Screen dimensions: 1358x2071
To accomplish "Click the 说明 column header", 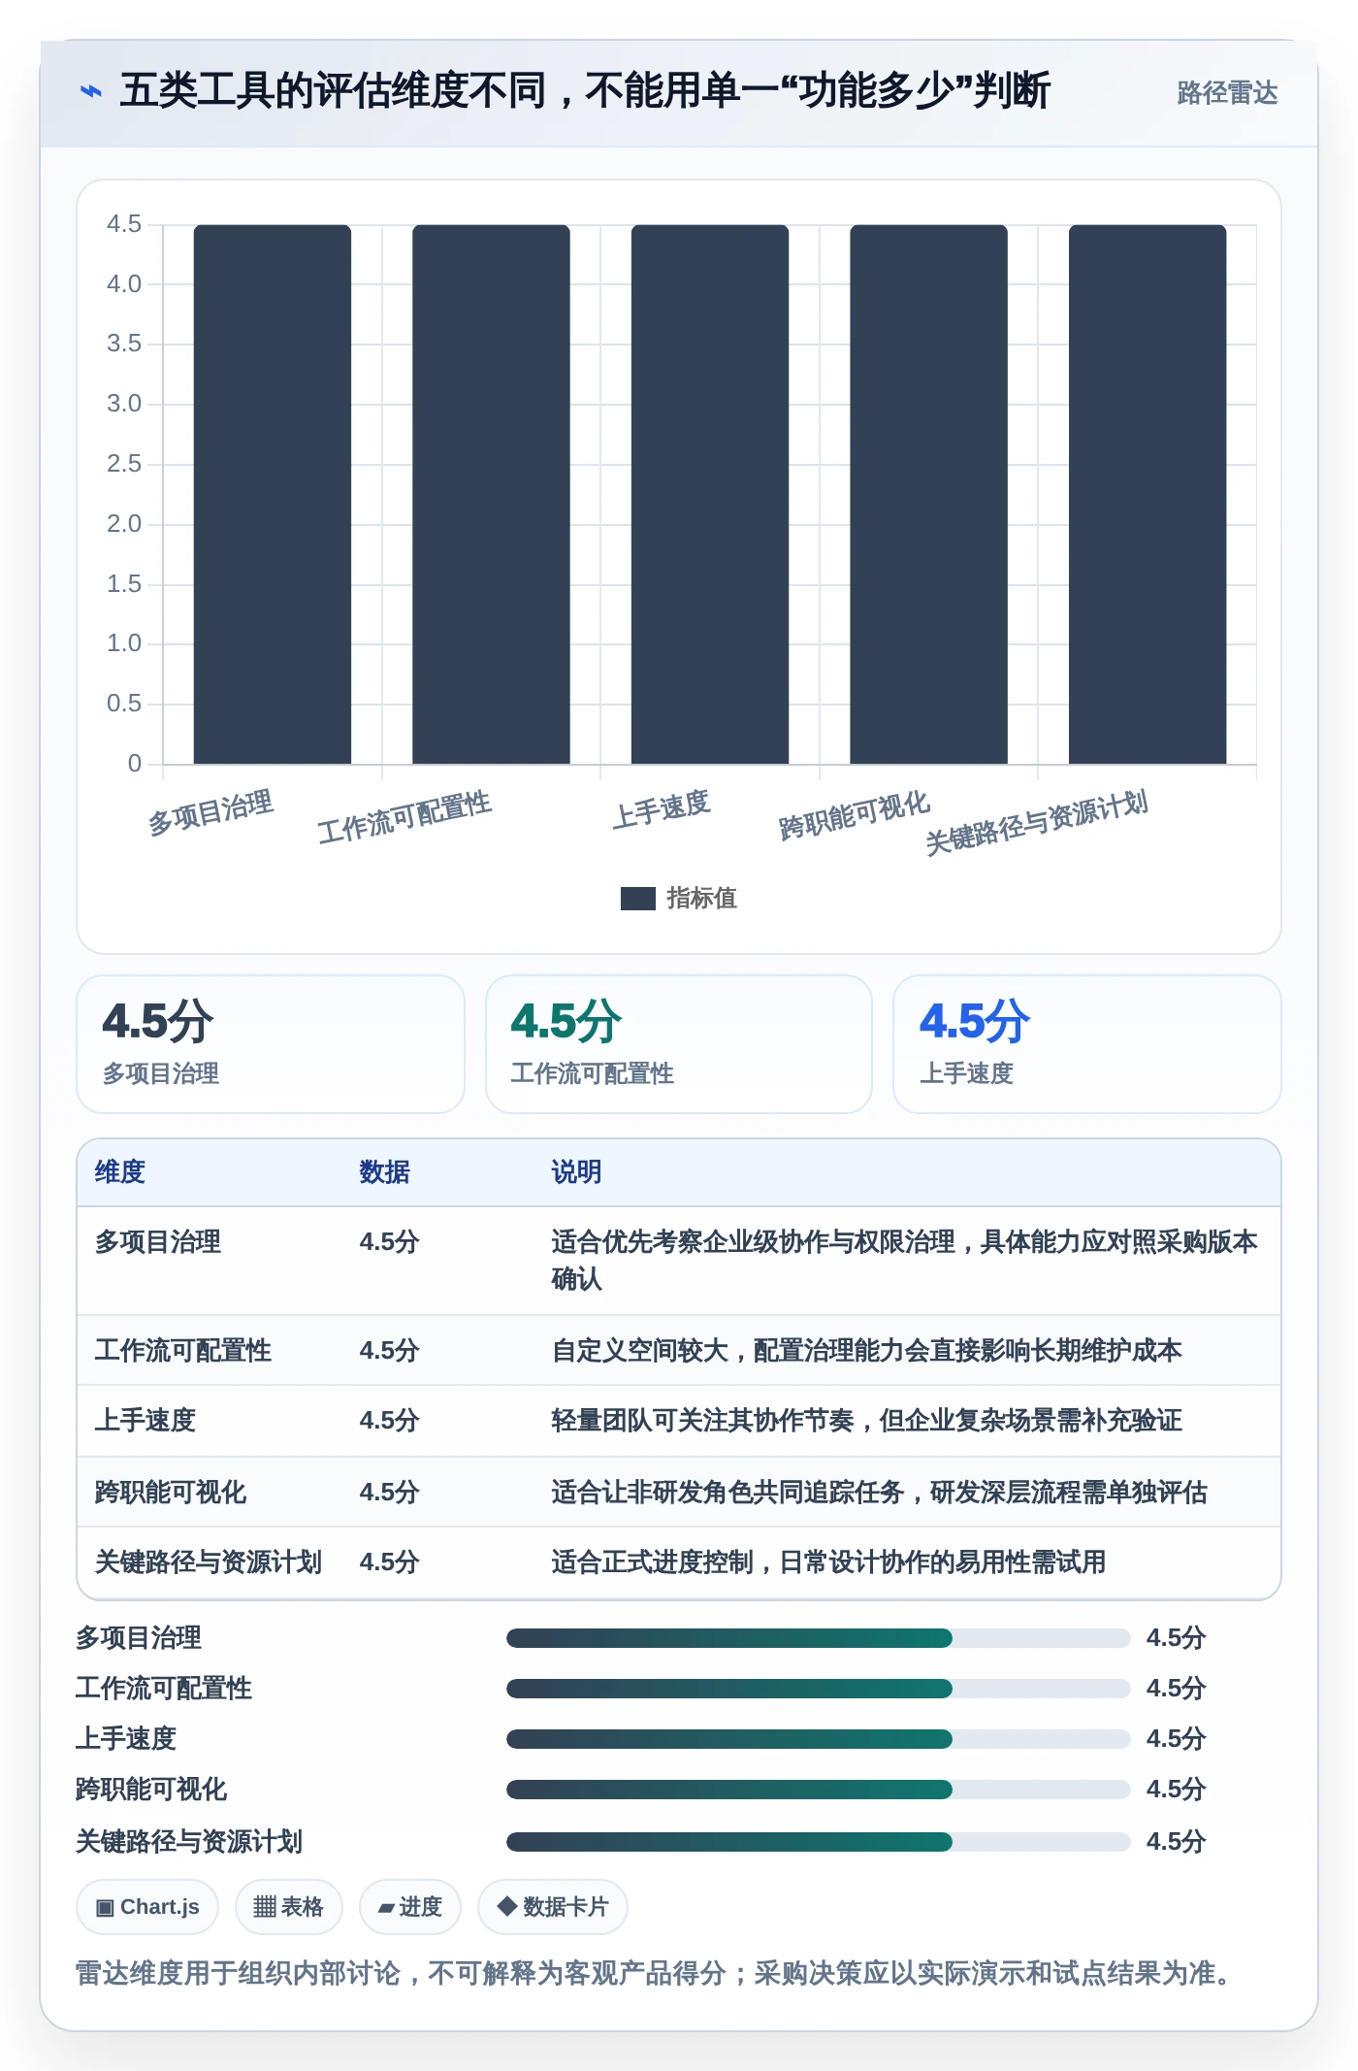I will click(577, 1172).
